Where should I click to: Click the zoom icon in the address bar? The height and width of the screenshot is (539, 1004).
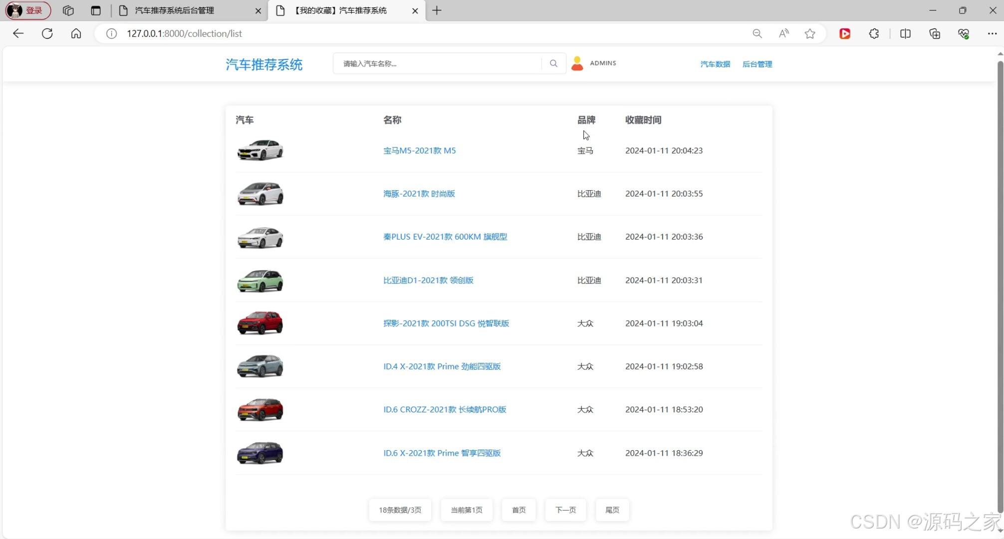point(757,33)
